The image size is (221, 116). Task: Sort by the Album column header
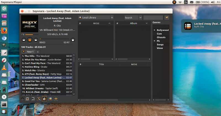(133, 23)
